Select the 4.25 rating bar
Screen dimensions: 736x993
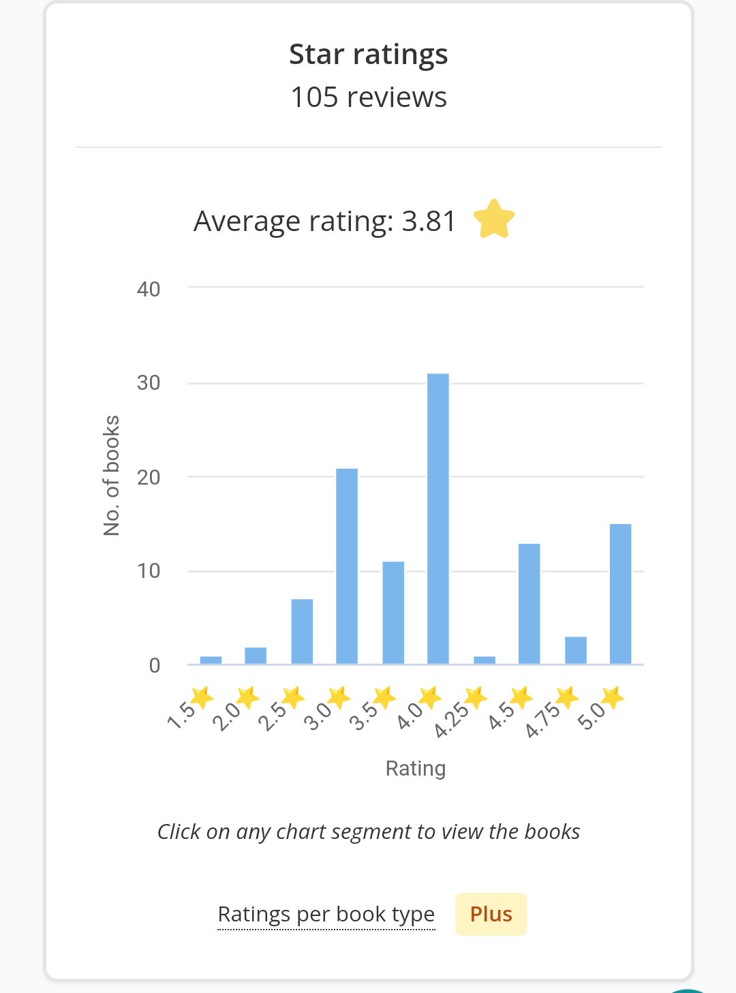(x=485, y=660)
